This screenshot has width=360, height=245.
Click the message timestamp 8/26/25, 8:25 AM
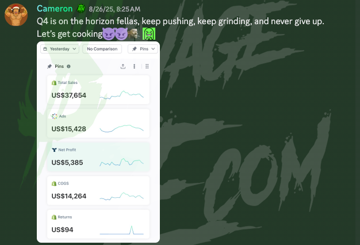pos(115,10)
